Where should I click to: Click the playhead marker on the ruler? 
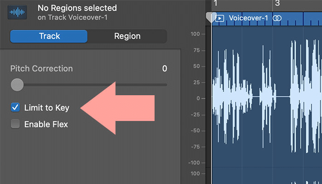(x=211, y=17)
